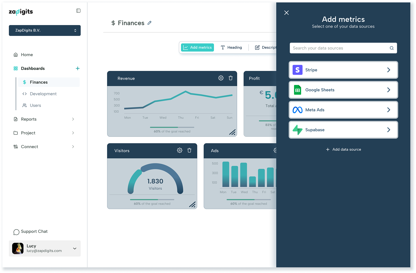Screen dimensions: 416x273
Task: Click the search magnifier icon
Action: coord(391,48)
